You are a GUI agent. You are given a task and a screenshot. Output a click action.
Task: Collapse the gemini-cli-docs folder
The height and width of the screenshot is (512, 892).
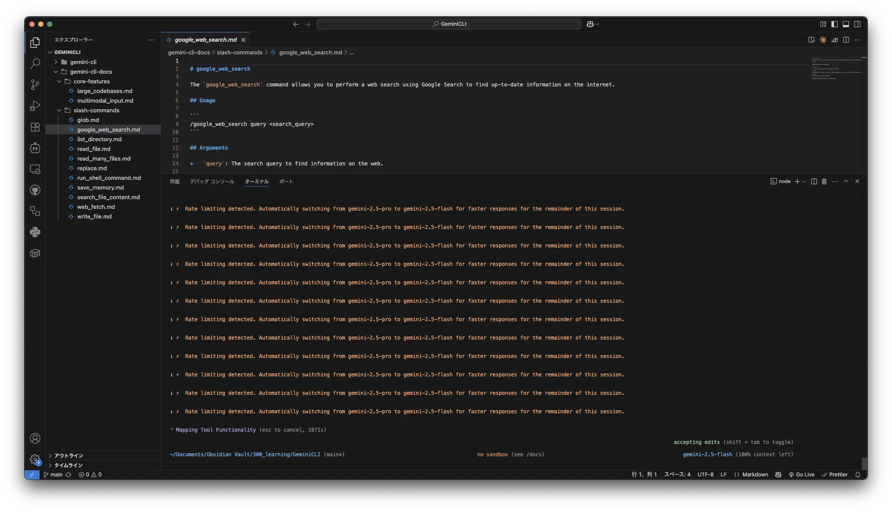(x=56, y=72)
